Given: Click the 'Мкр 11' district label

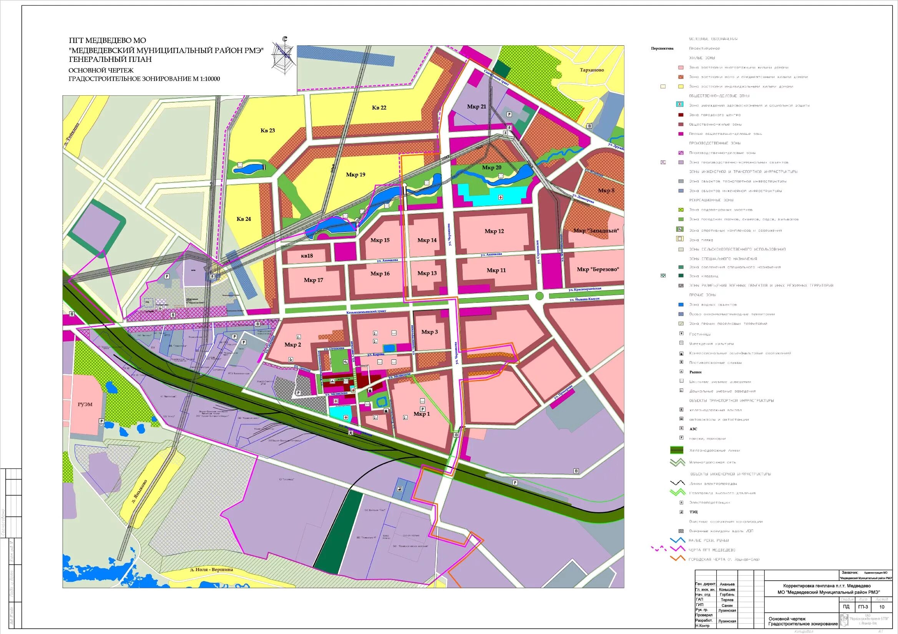Looking at the screenshot, I should [x=496, y=270].
